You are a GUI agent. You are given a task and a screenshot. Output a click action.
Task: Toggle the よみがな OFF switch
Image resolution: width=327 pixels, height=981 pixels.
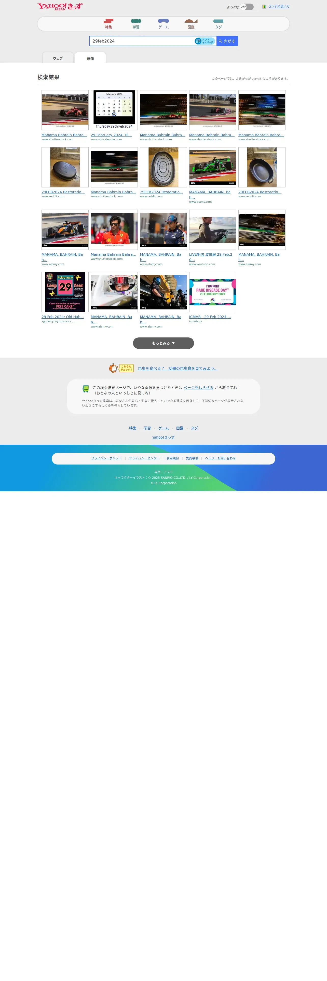pos(247,7)
